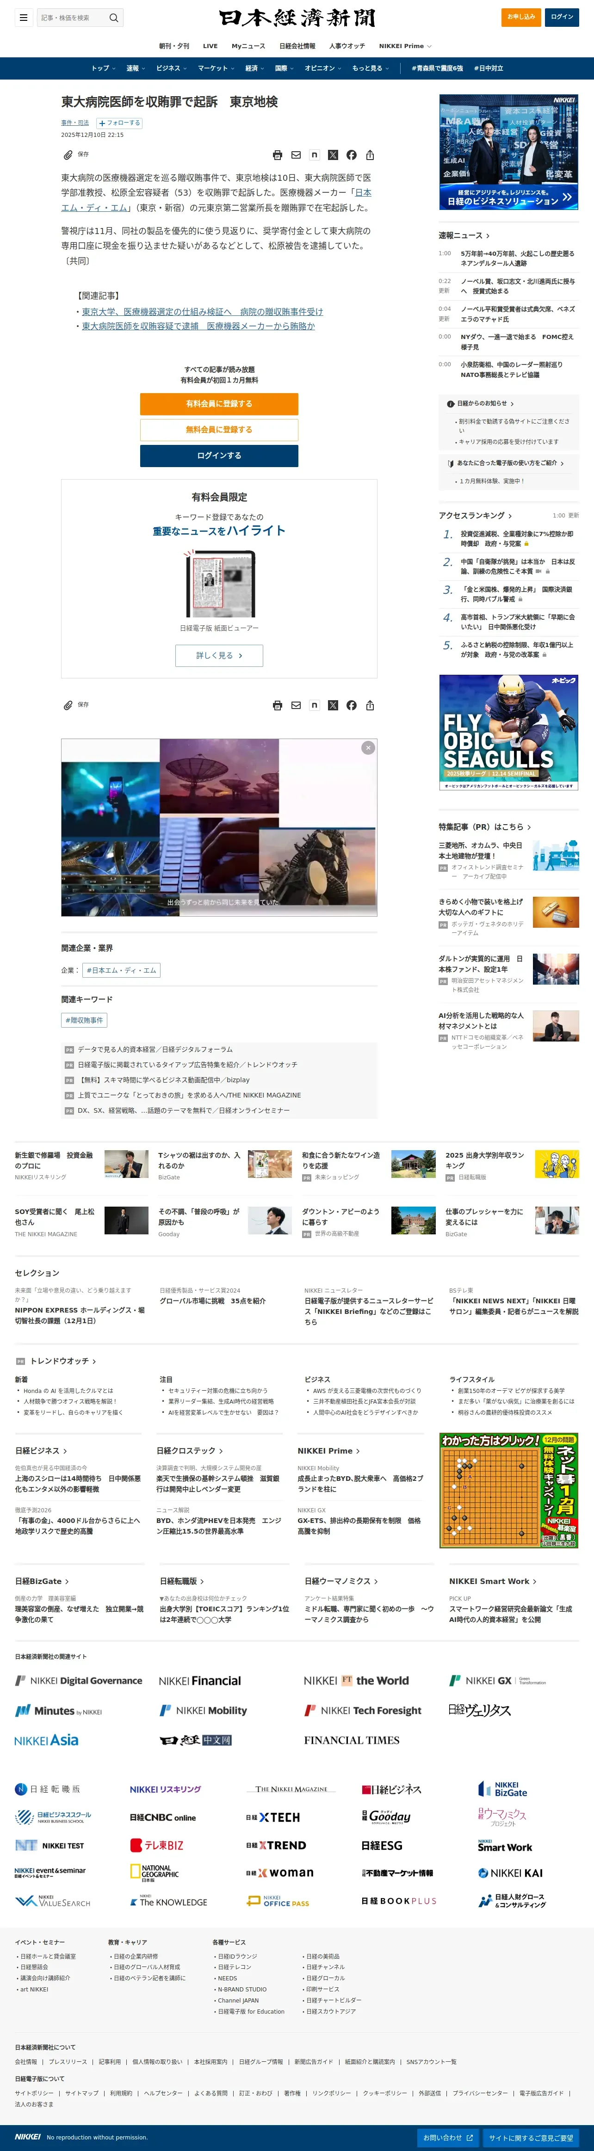The width and height of the screenshot is (594, 2151).
Task: Click the #贈収賄事件 keyword tag
Action: tap(84, 1020)
